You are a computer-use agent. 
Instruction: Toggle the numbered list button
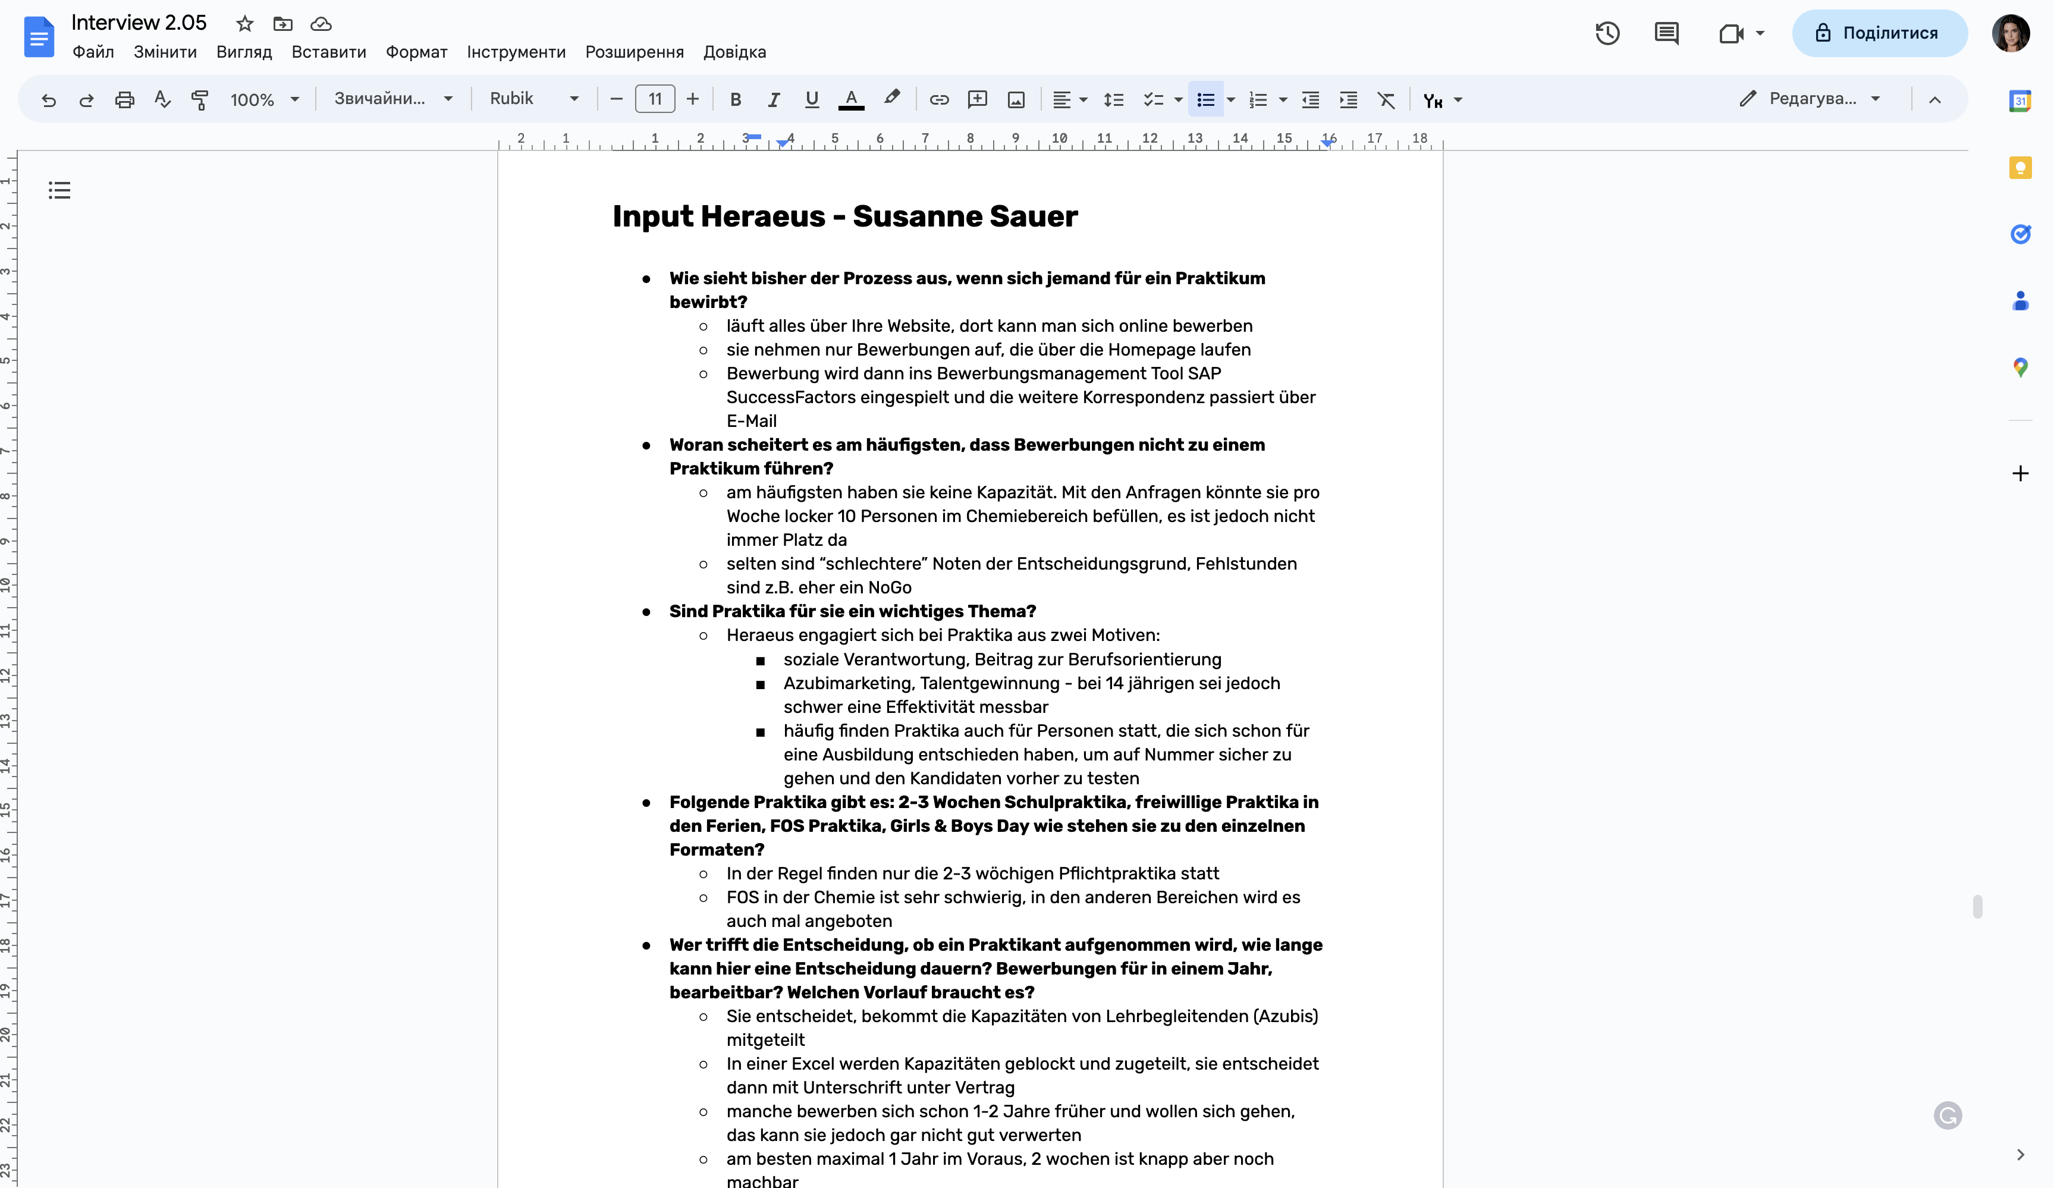pos(1258,99)
